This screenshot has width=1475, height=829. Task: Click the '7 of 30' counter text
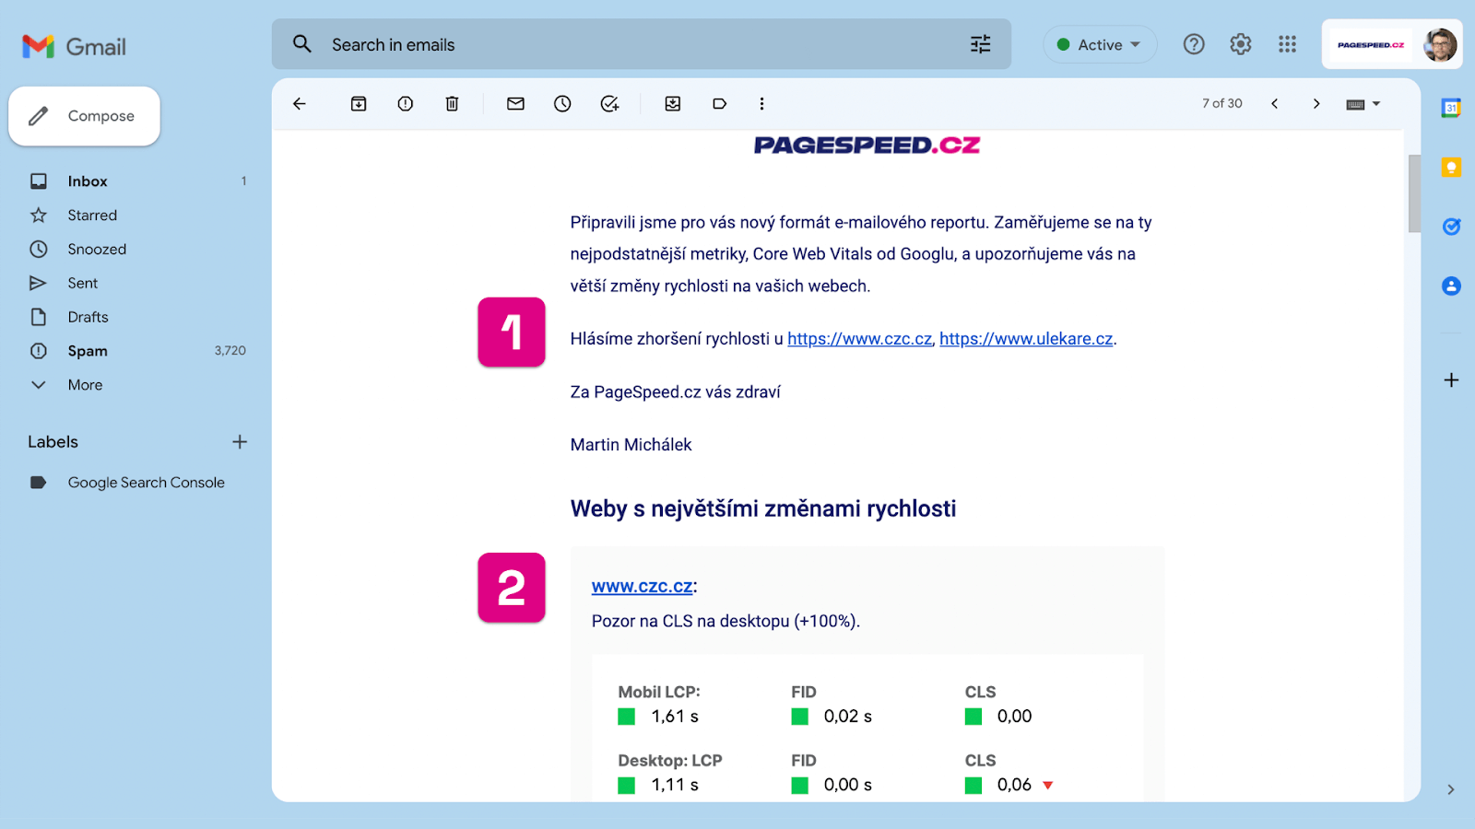point(1221,104)
